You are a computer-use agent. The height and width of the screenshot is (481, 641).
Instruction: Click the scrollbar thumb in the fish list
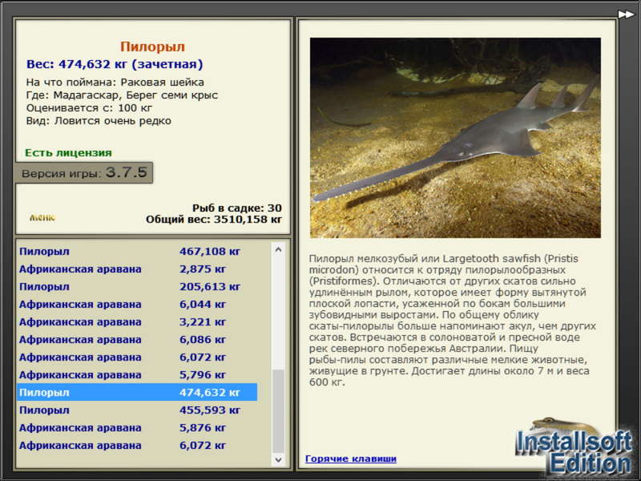pos(278,411)
